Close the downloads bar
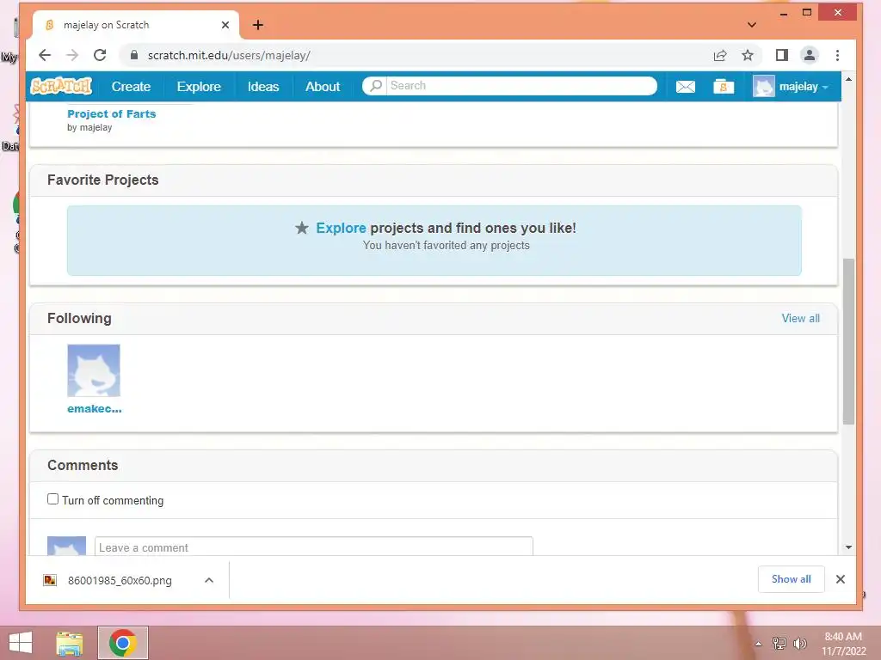 pyautogui.click(x=841, y=579)
